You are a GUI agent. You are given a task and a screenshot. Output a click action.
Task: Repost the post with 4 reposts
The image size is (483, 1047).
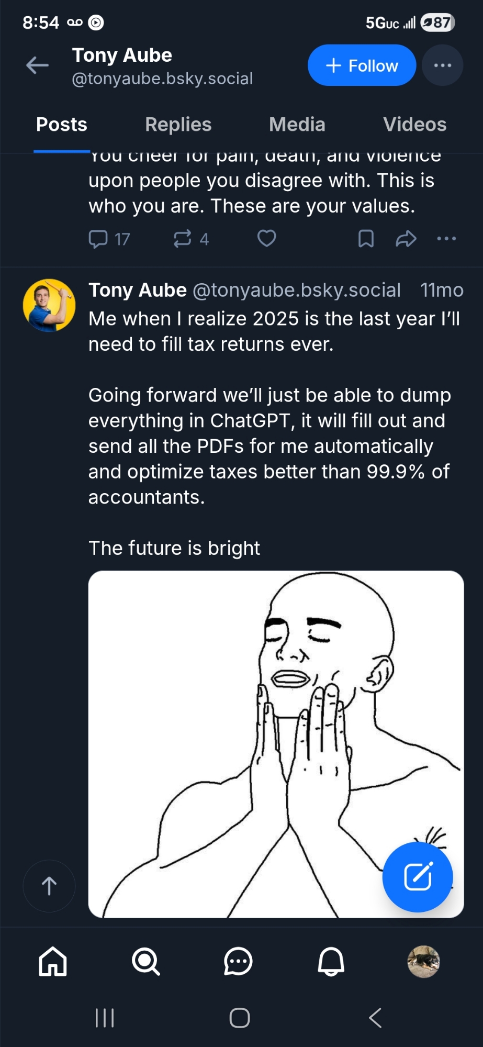click(x=183, y=239)
